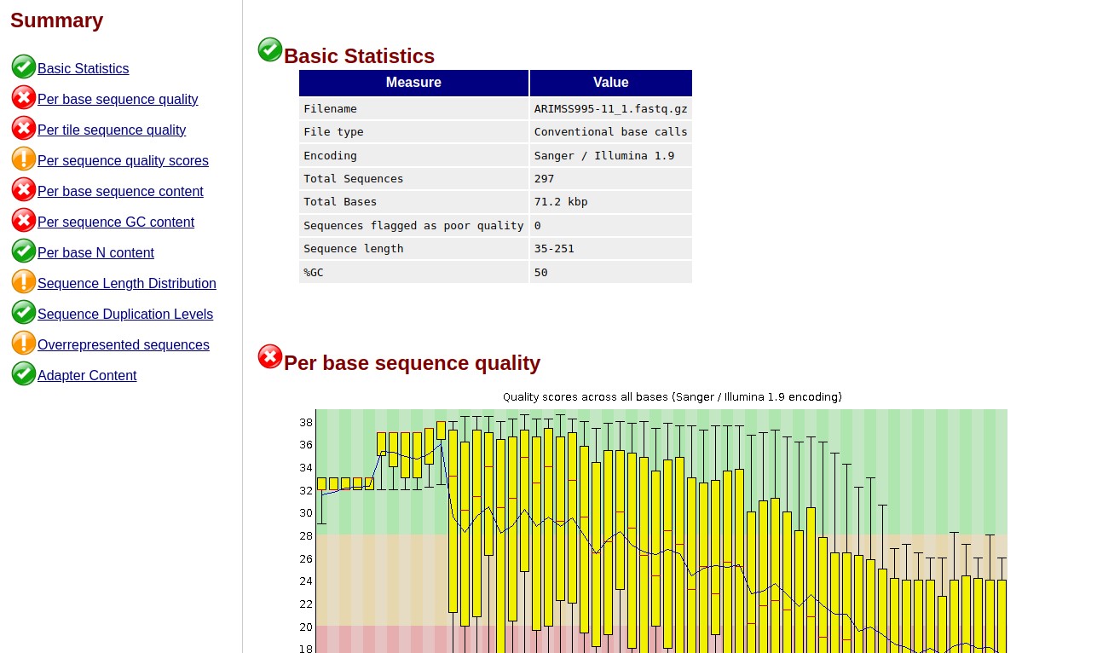Select the Filename row showing ARIMSS995-11_1.fastq.gz
This screenshot has height=653, width=1120.
pyautogui.click(x=494, y=108)
